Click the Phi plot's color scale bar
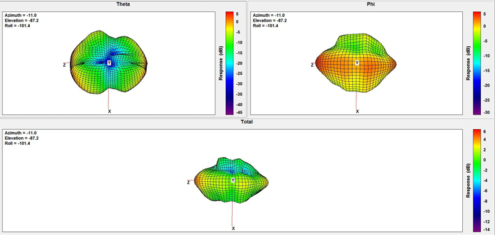Image resolution: width=495 pixels, height=235 pixels. [x=476, y=63]
